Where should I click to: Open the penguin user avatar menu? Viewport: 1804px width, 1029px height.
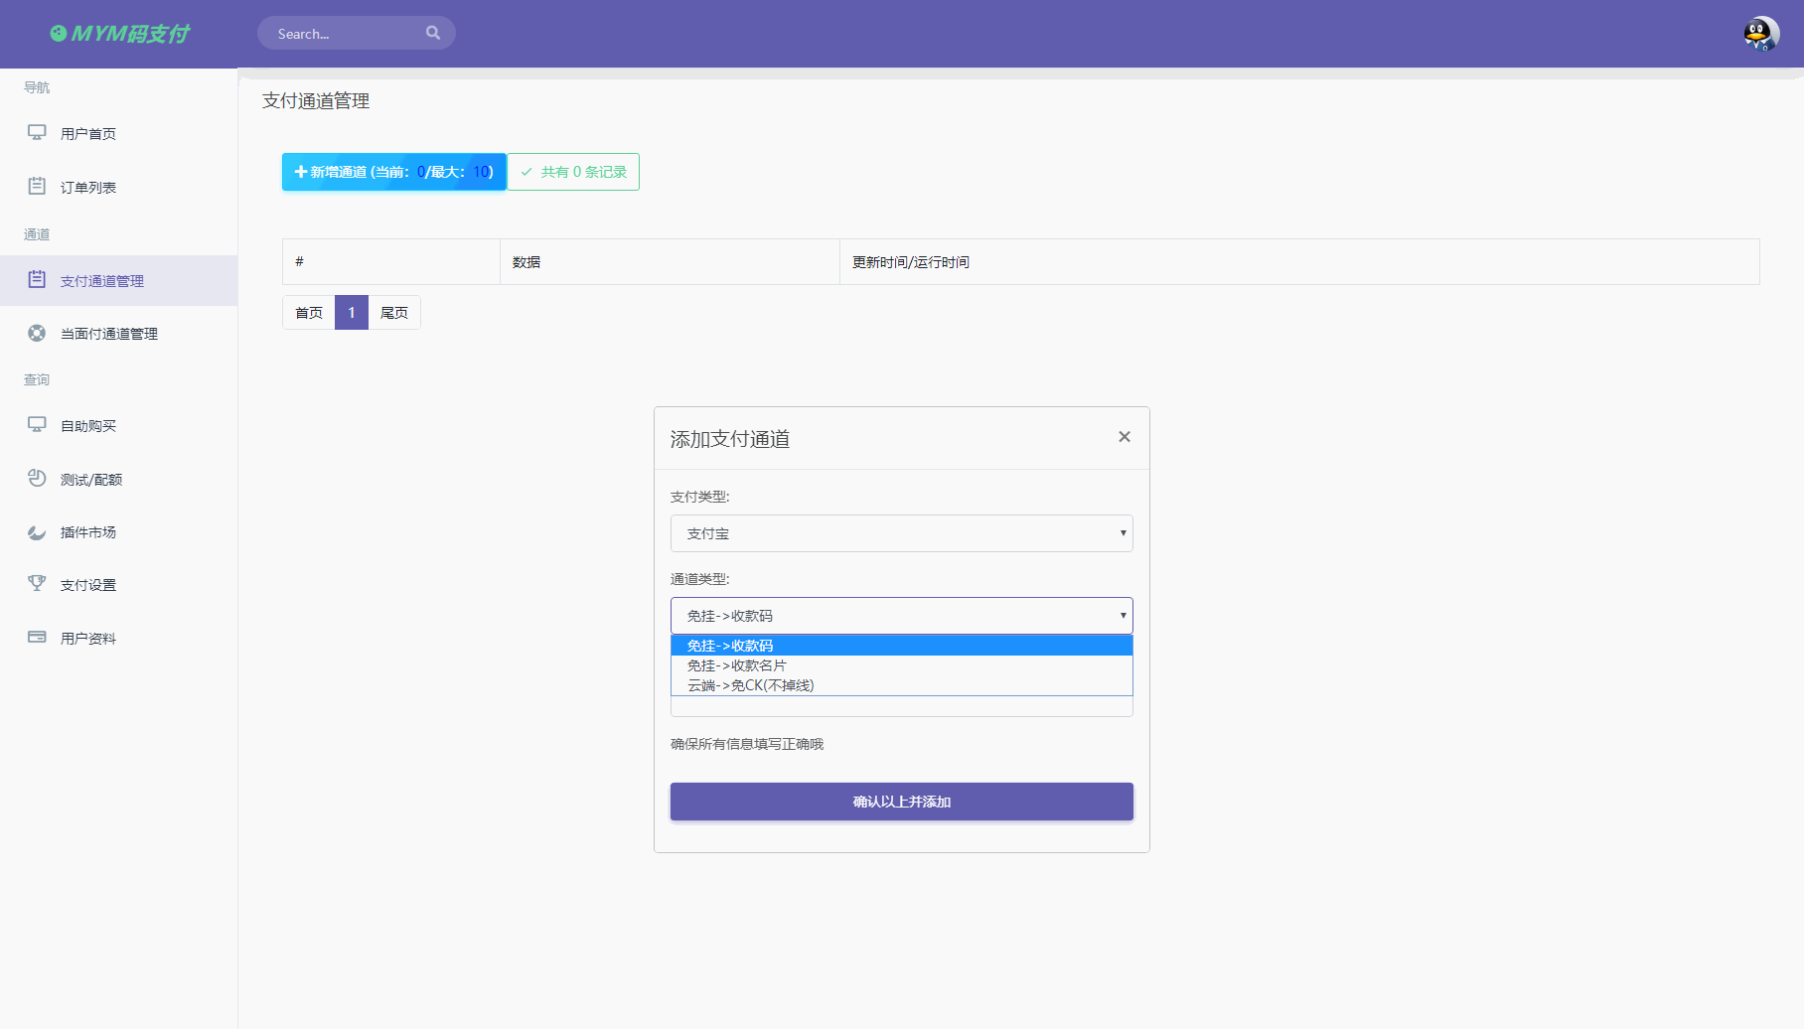pos(1760,34)
